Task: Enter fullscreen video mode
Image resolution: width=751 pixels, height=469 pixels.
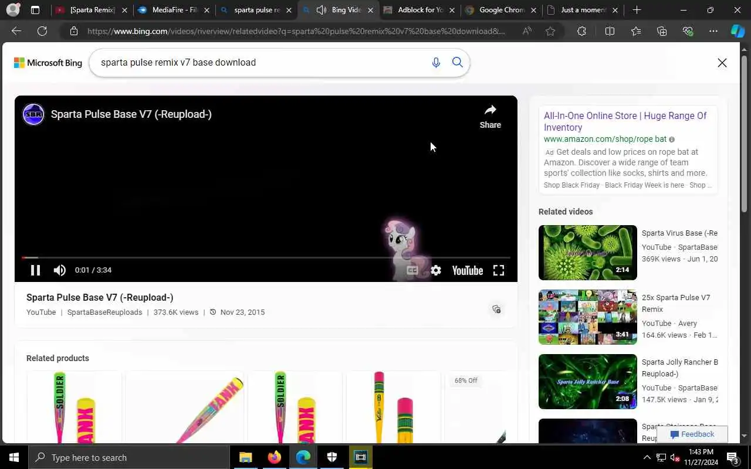Action: tap(499, 270)
